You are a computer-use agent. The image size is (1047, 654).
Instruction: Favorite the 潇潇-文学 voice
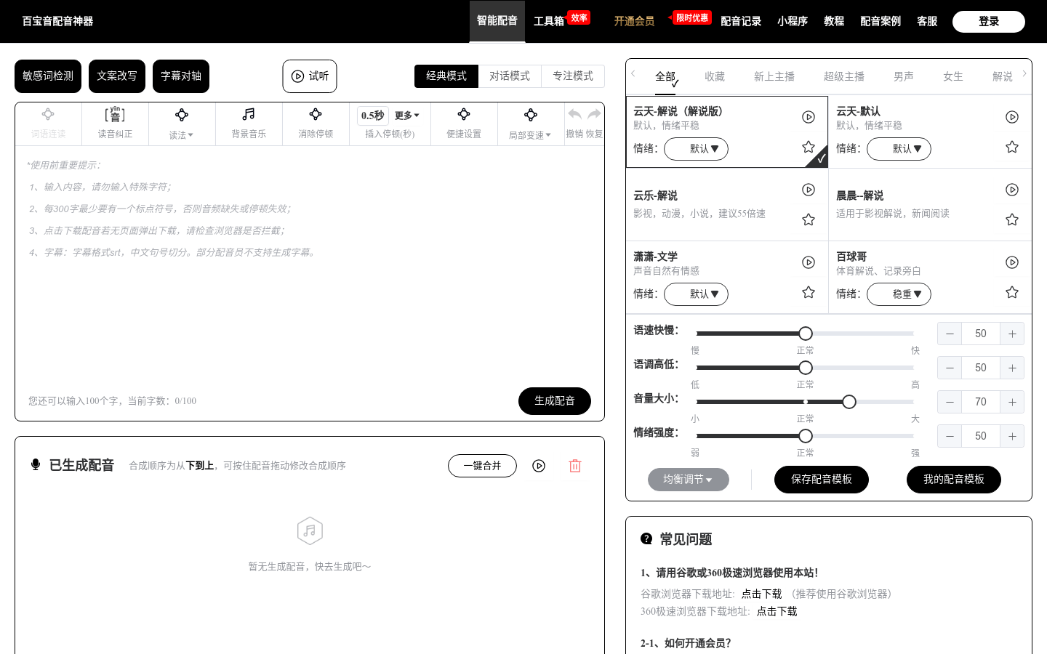click(x=809, y=292)
